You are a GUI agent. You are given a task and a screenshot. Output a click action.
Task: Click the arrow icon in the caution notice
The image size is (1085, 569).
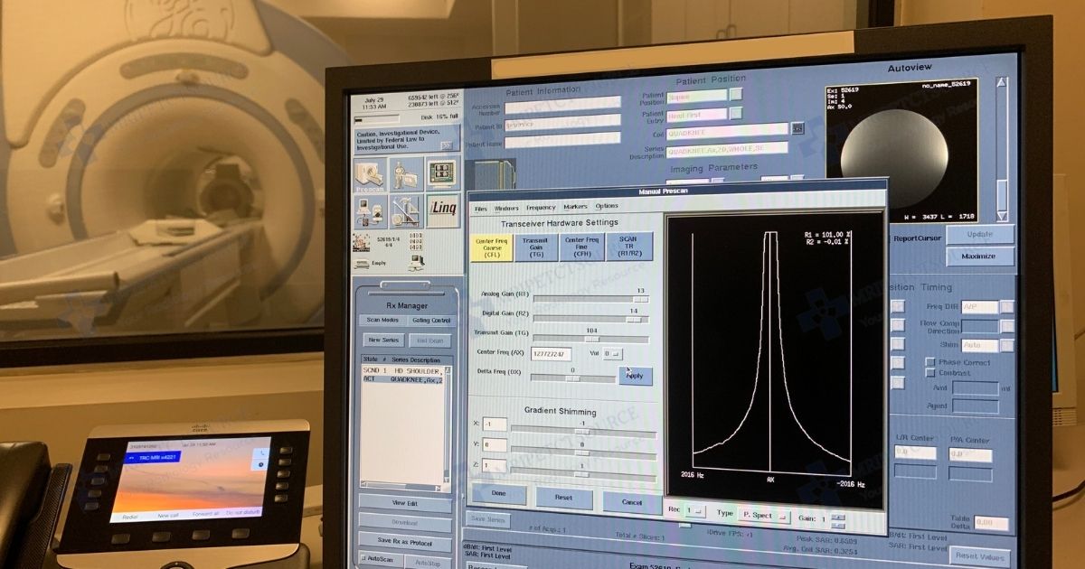446,145
